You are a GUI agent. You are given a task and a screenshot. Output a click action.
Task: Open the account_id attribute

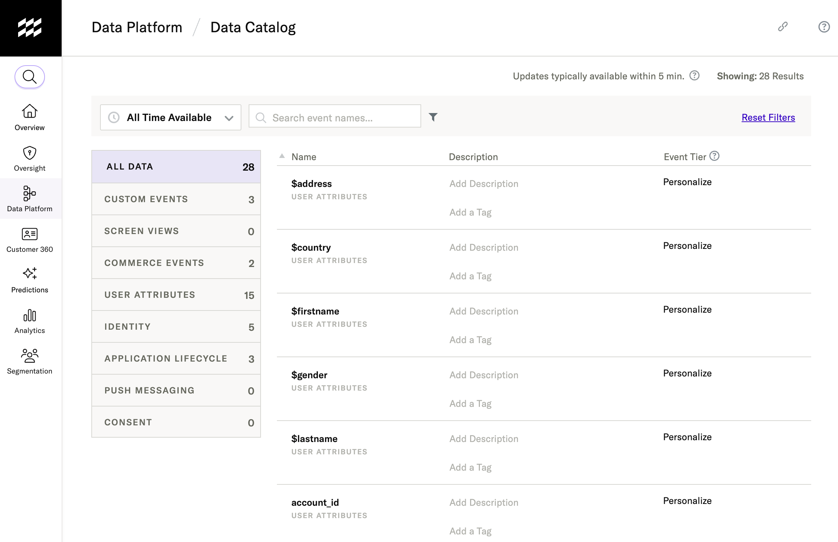315,503
